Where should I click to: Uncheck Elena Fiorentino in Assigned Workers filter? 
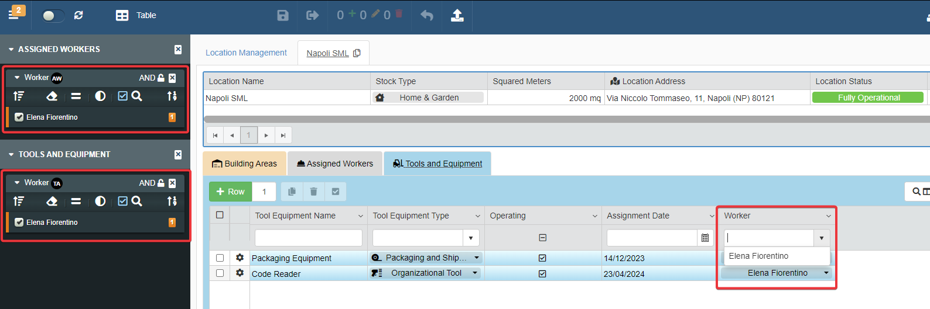pyautogui.click(x=19, y=117)
